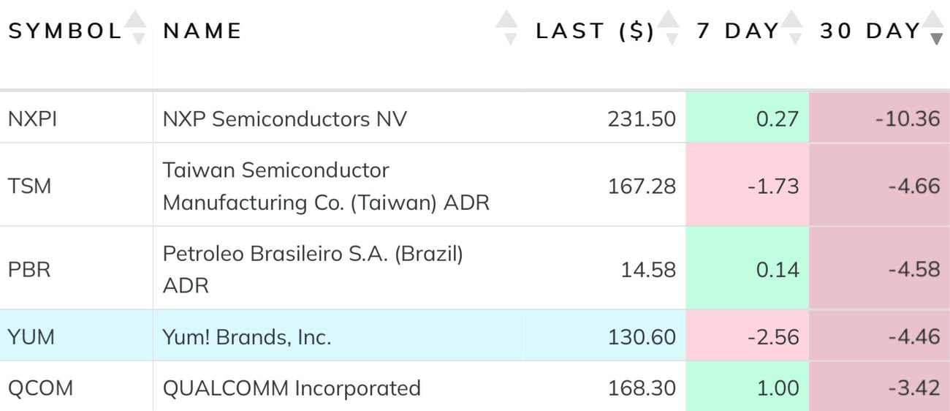
Task: Select NXP Semiconductors NV name
Action: pos(284,118)
